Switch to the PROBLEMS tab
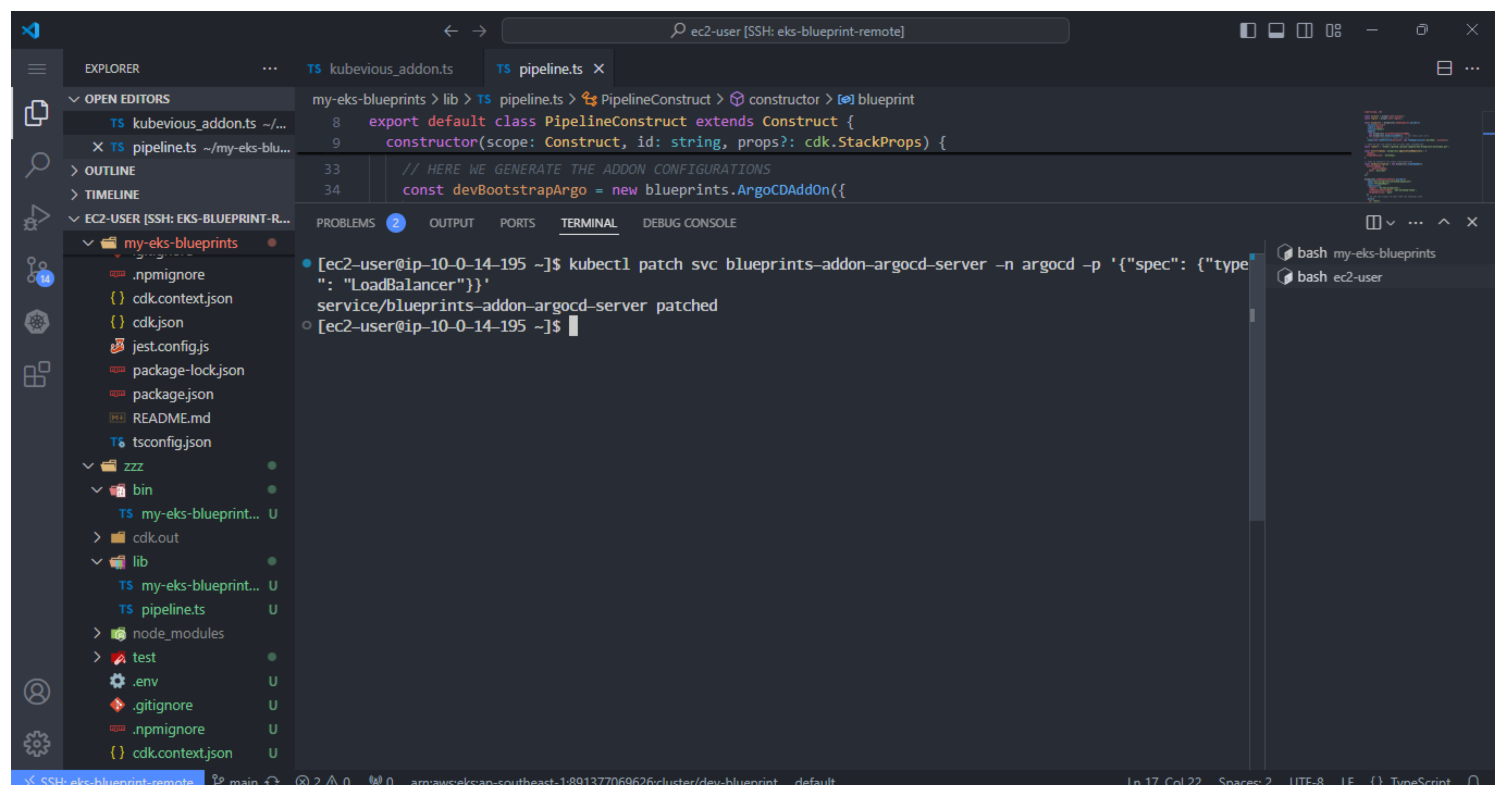Screen dimensions: 1506x796 [x=345, y=223]
